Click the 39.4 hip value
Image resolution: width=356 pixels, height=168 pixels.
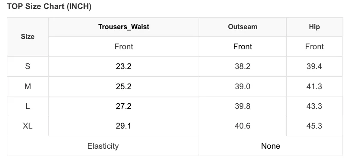click(x=314, y=66)
